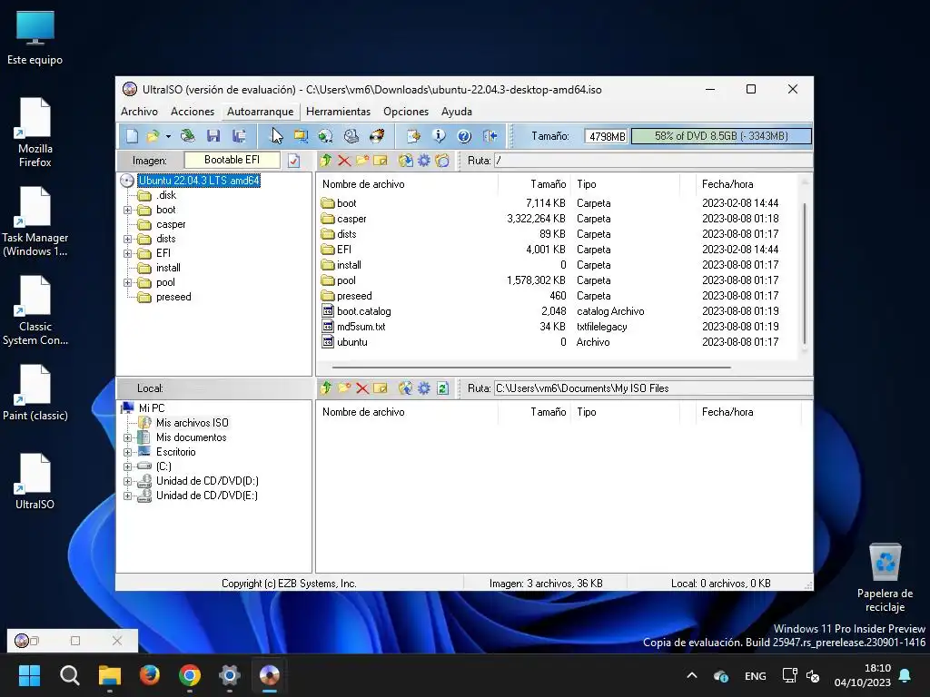Click the Exit door arrow icon

(490, 136)
